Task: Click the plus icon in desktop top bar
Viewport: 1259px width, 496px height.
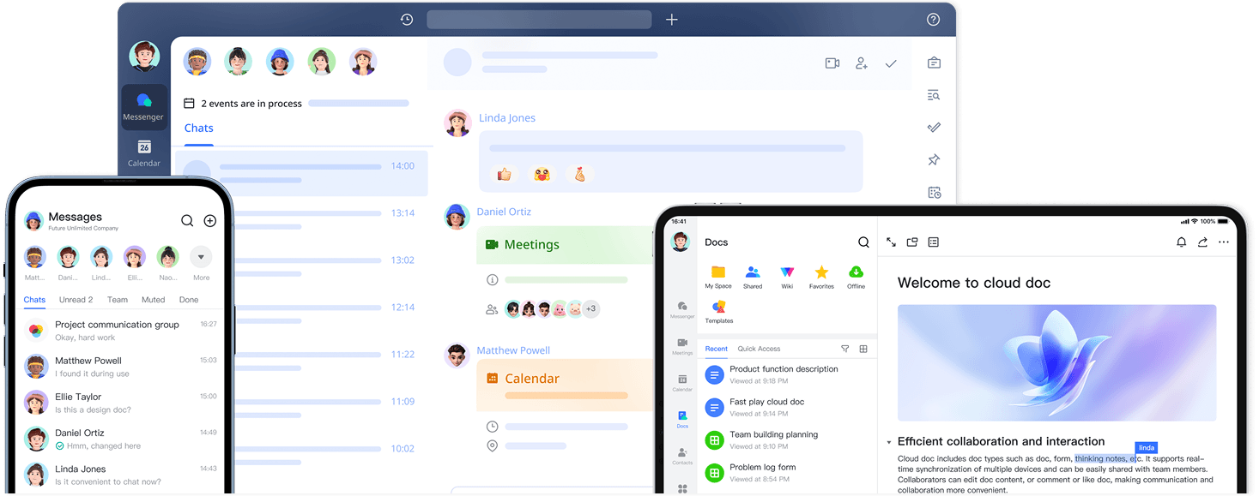Action: point(672,20)
